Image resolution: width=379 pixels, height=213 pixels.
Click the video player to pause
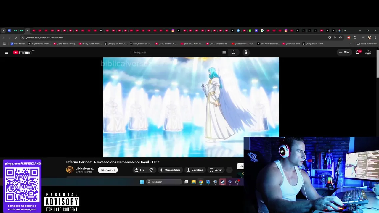191,107
